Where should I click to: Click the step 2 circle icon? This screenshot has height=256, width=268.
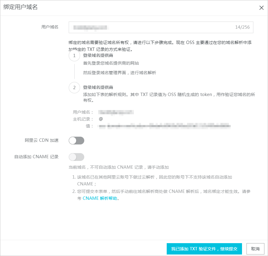tap(74, 88)
